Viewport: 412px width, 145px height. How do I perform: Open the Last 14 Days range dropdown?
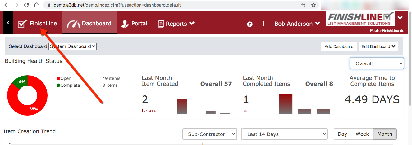pos(284,134)
